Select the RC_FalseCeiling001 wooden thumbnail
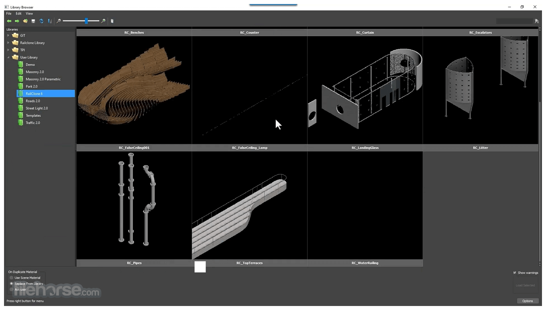546x310 pixels. (x=134, y=90)
